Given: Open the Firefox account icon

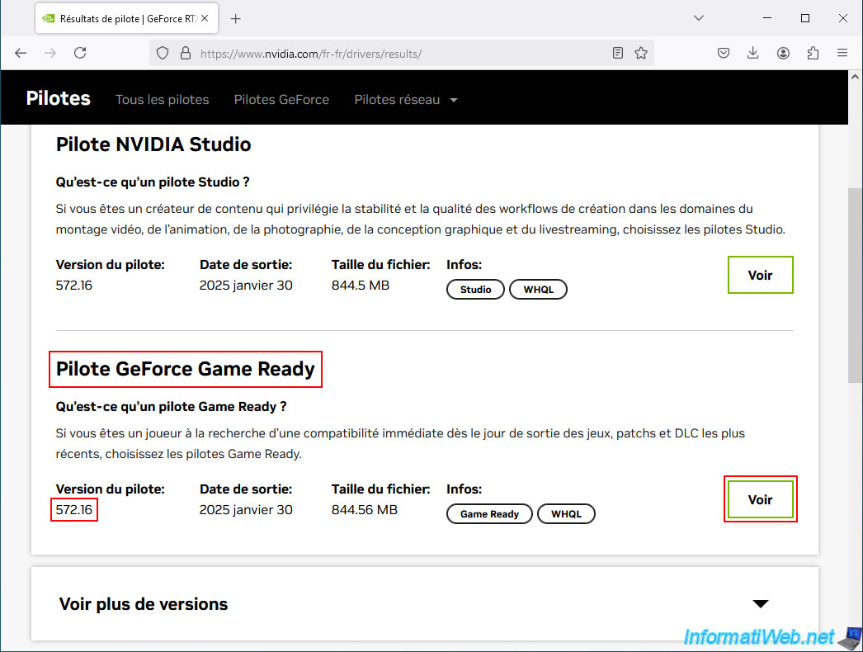Looking at the screenshot, I should pyautogui.click(x=783, y=54).
